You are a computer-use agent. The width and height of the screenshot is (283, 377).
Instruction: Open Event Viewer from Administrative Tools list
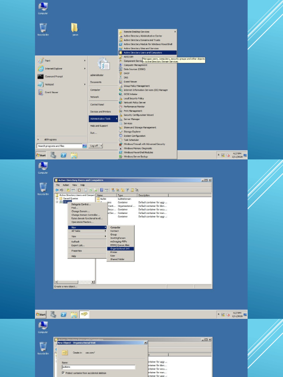point(130,82)
